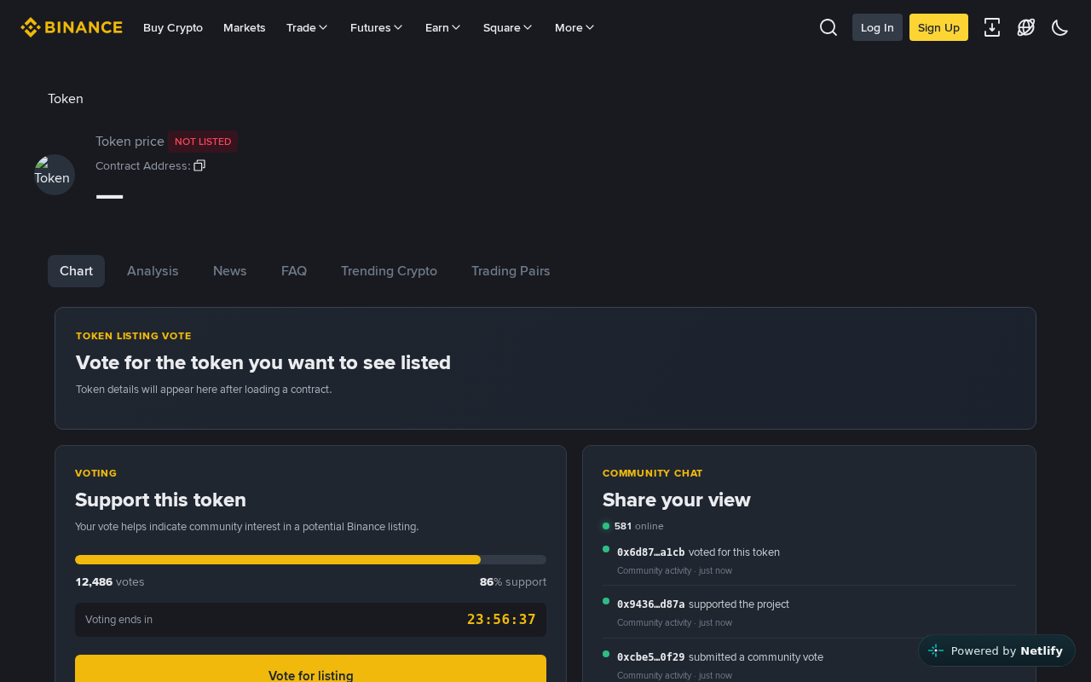Select the Chart tab
The width and height of the screenshot is (1091, 682).
pos(76,271)
